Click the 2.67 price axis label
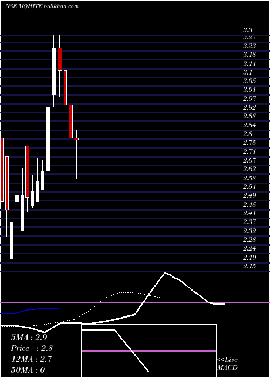The width and height of the screenshot is (270, 378). [x=249, y=160]
